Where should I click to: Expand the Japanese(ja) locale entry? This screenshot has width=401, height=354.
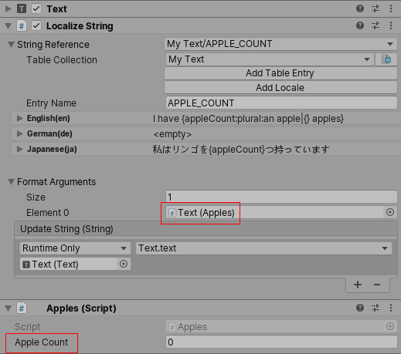tap(19, 149)
